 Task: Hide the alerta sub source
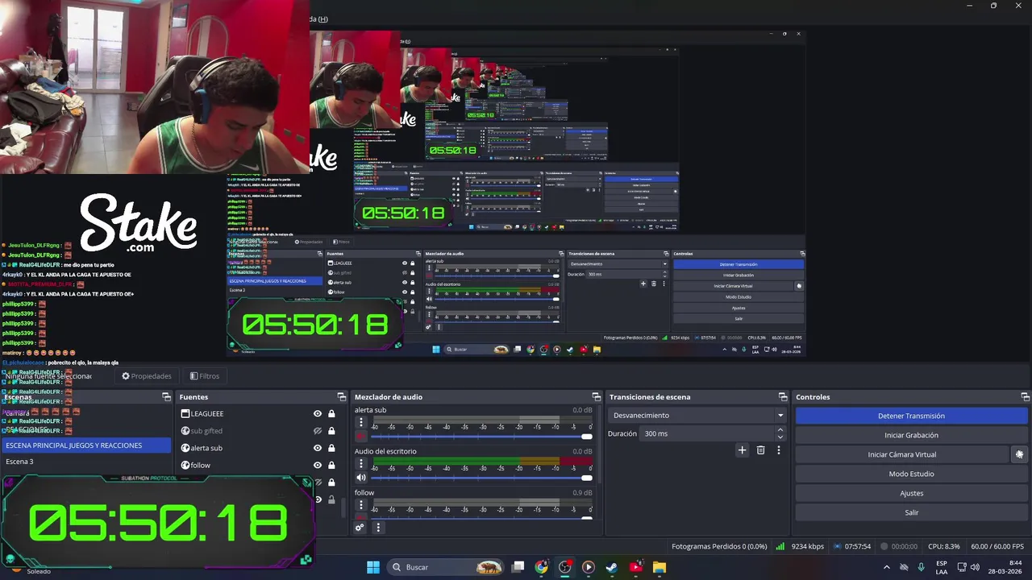coord(318,448)
